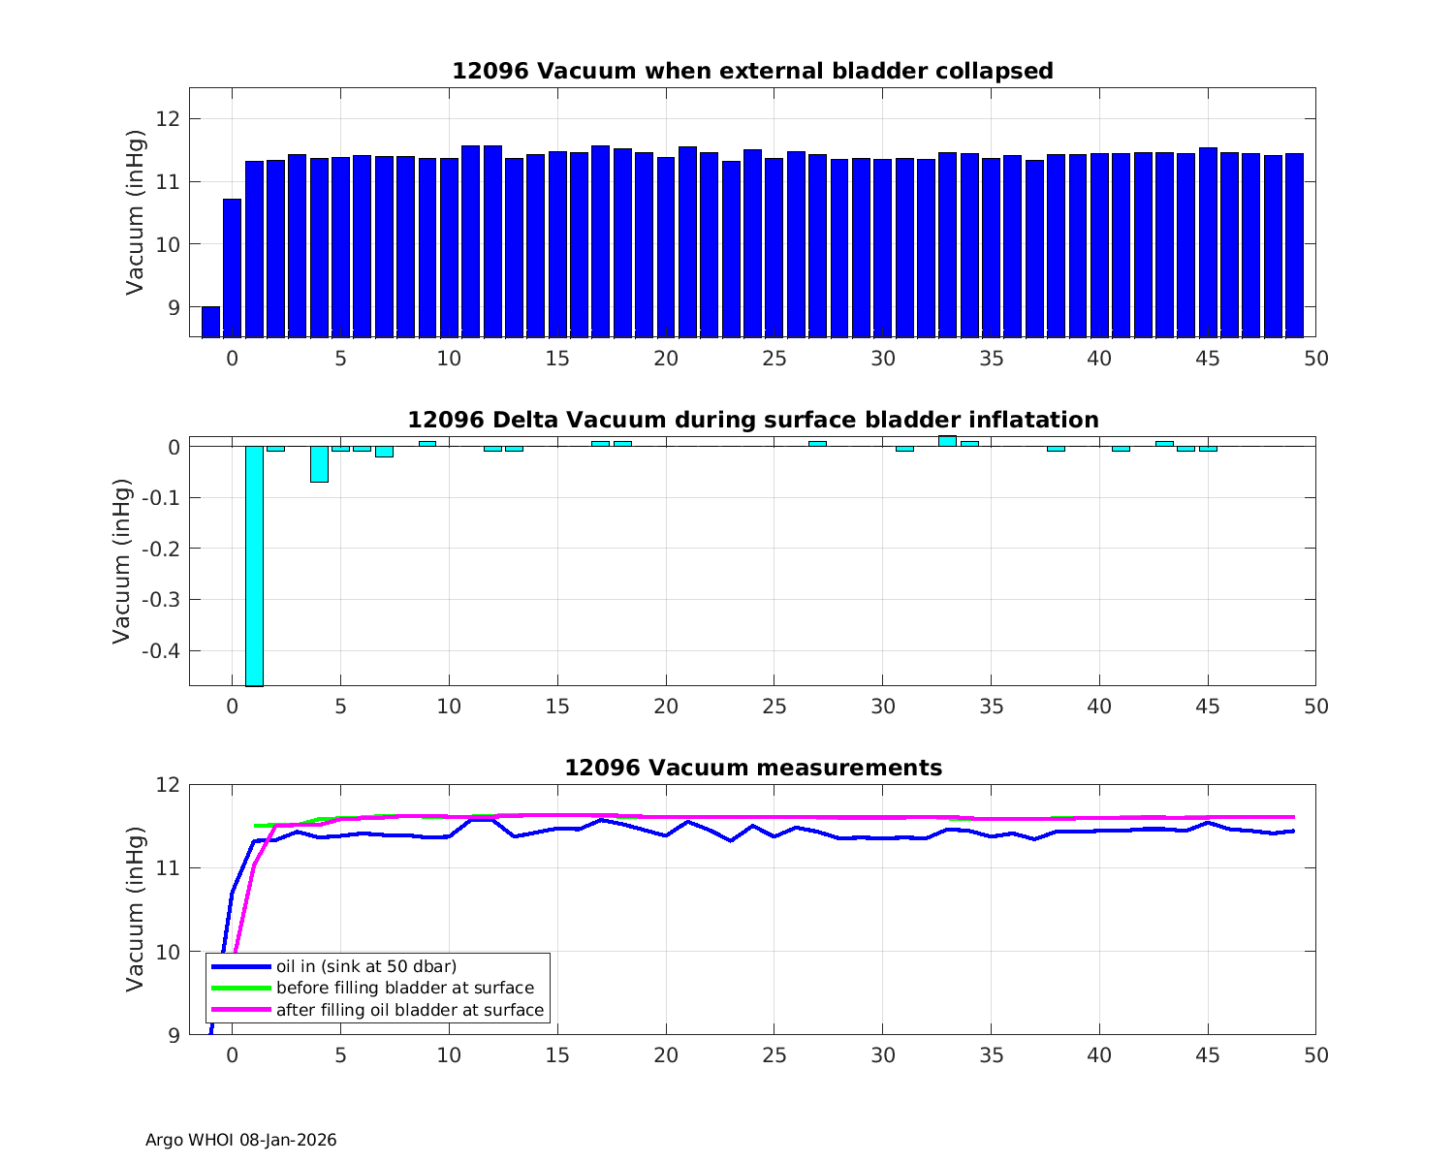Viewport: 1454px width, 1163px height.
Task: Click the tallest cyan bar in Delta Vacuum plot
Action: click(x=254, y=566)
